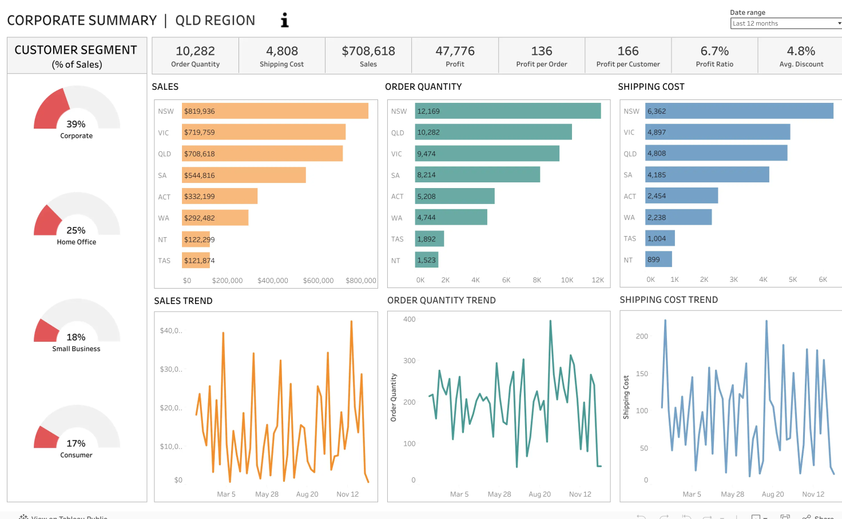Select the VIC sales bar $719,759
842x519 pixels.
click(x=264, y=132)
